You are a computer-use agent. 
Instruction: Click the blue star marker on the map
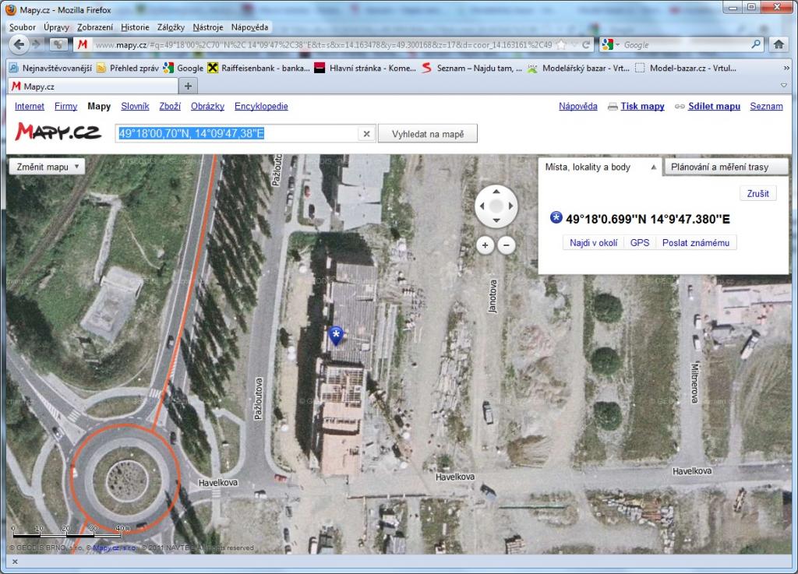[x=336, y=335]
